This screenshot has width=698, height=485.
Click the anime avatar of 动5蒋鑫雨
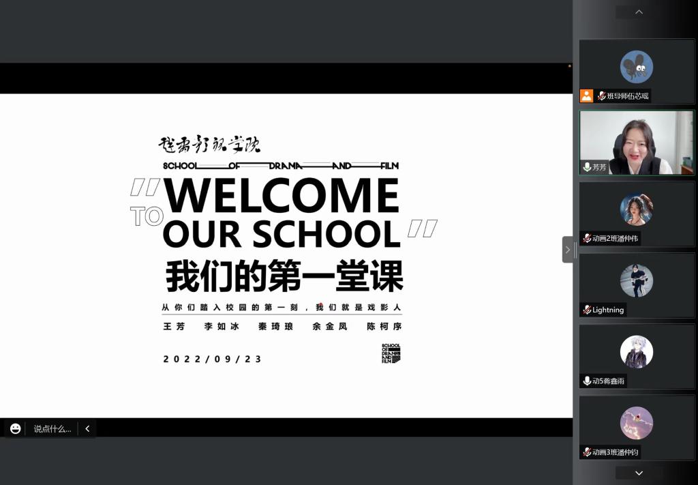[636, 352]
